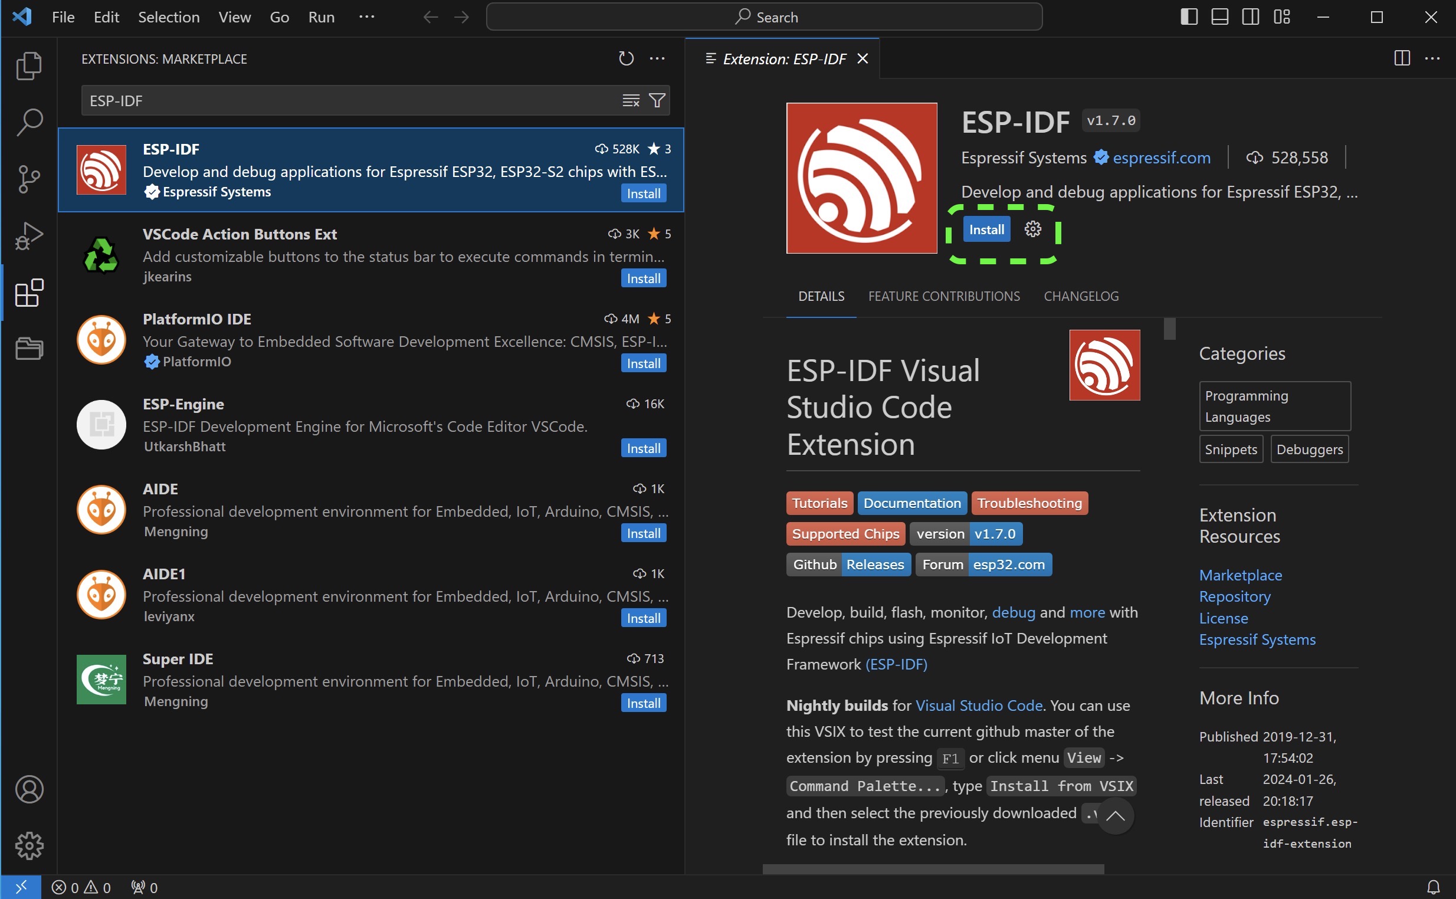Open the Go menu
The height and width of the screenshot is (899, 1456).
pyautogui.click(x=280, y=17)
